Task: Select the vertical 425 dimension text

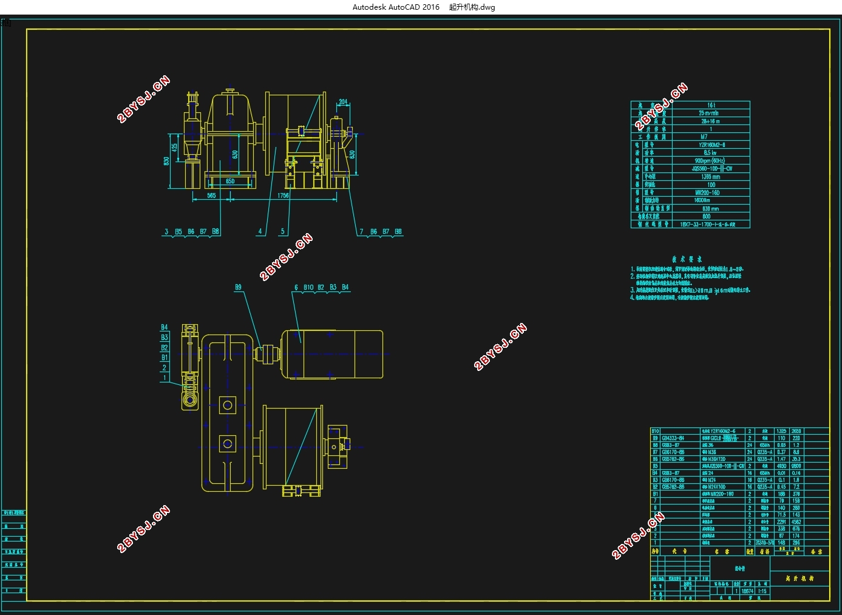Action: pos(175,146)
